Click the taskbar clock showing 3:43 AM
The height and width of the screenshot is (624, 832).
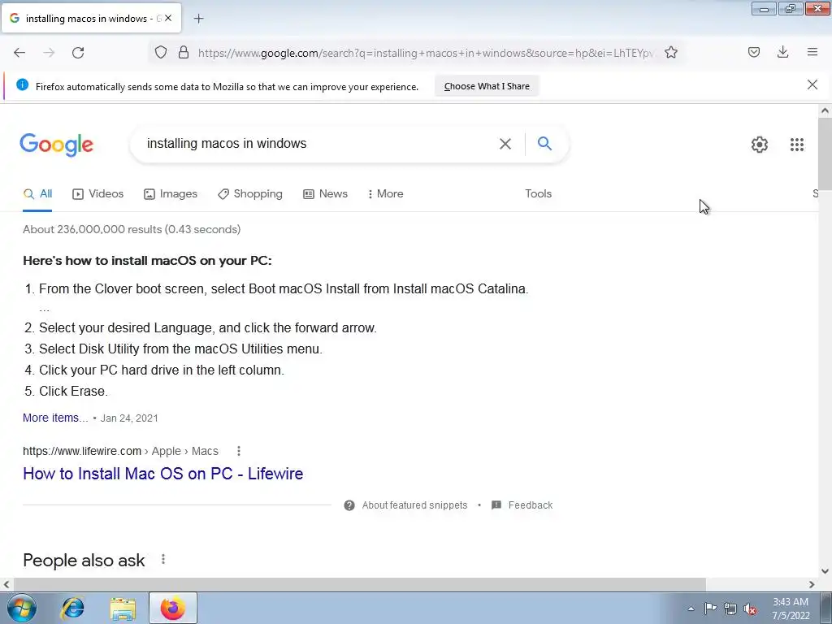tap(791, 609)
